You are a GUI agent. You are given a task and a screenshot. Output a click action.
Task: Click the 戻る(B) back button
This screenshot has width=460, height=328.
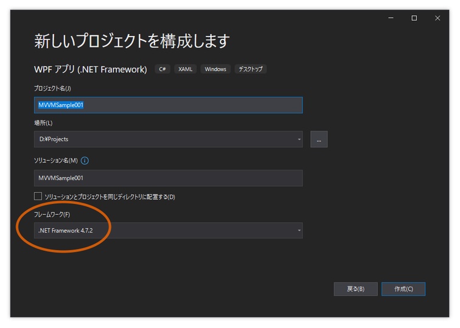pos(355,289)
